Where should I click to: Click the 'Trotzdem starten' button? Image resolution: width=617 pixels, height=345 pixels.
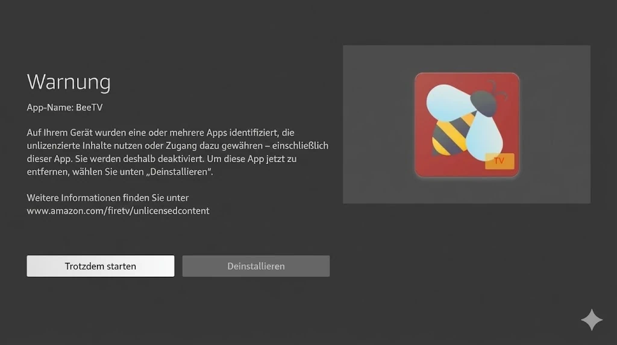pyautogui.click(x=101, y=266)
